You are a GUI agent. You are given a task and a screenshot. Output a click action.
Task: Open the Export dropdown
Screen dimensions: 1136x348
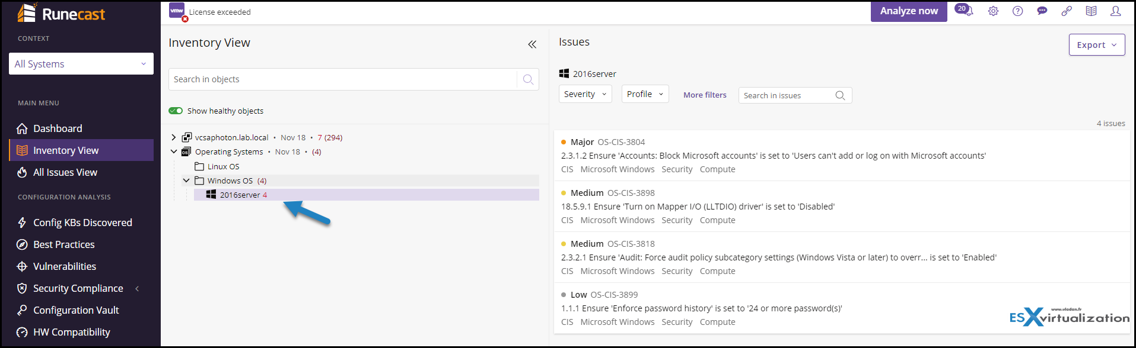1097,45
